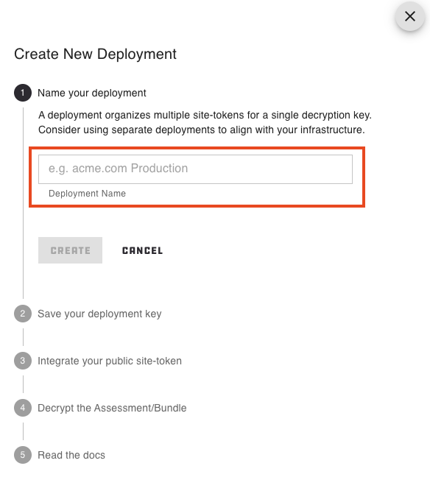Image resolution: width=430 pixels, height=477 pixels.
Task: Click the step 4 number circle
Action: (x=23, y=408)
